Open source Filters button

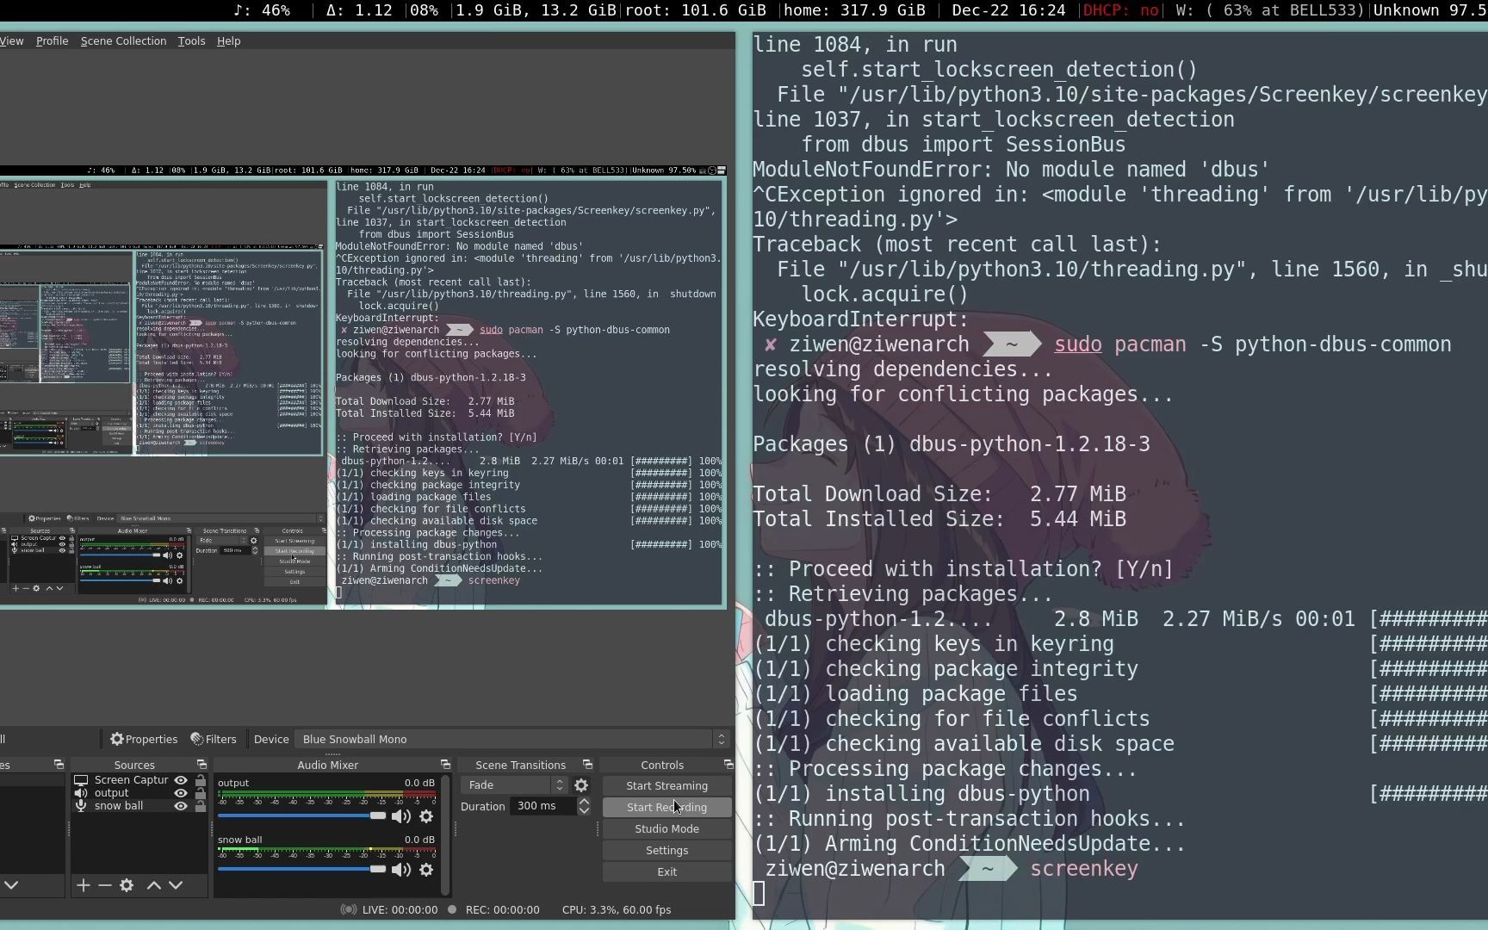coord(213,739)
